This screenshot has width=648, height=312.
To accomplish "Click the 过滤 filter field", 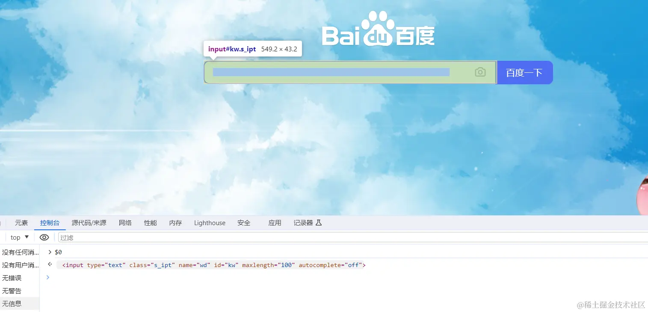I will pyautogui.click(x=353, y=238).
